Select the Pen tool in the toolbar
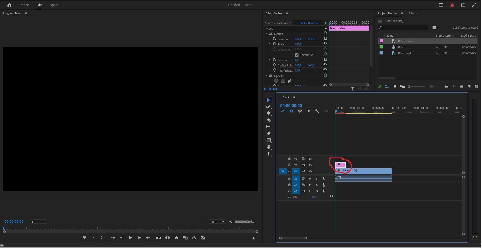 [268, 133]
